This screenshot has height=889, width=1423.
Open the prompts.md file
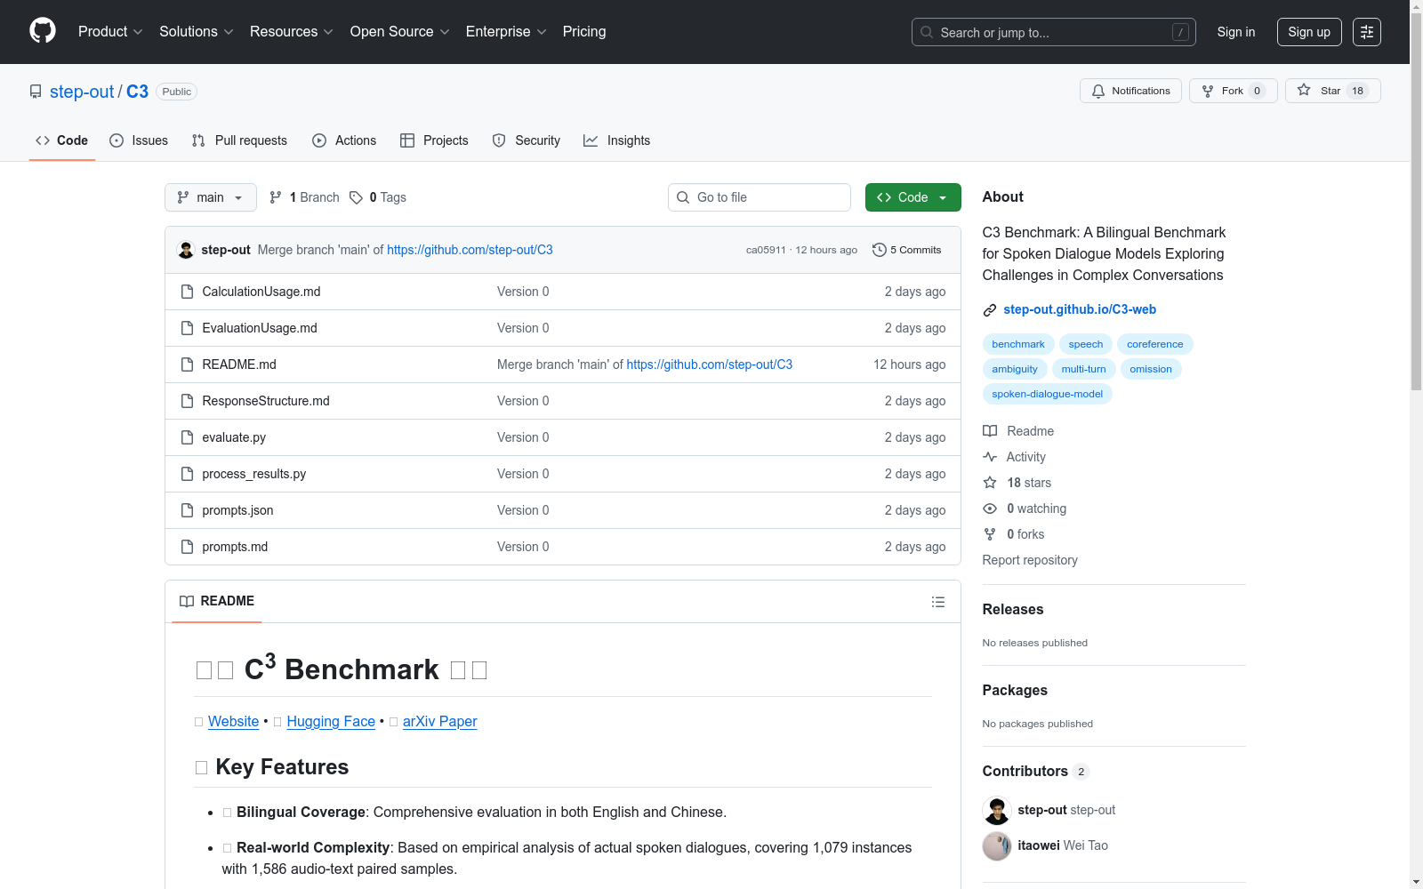(235, 547)
